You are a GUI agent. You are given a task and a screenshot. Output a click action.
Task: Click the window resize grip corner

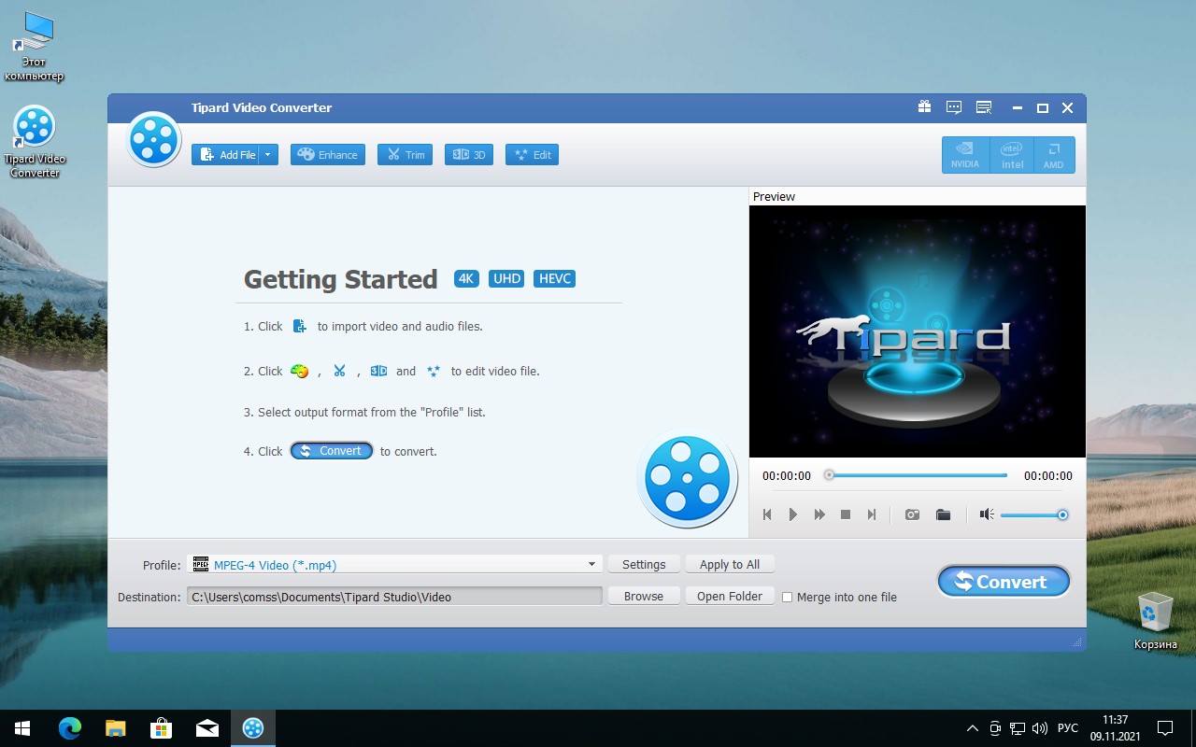[x=1077, y=641]
